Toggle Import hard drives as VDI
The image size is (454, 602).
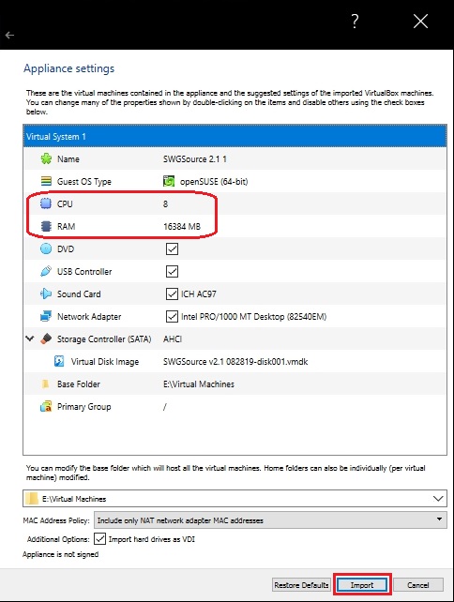tap(99, 538)
